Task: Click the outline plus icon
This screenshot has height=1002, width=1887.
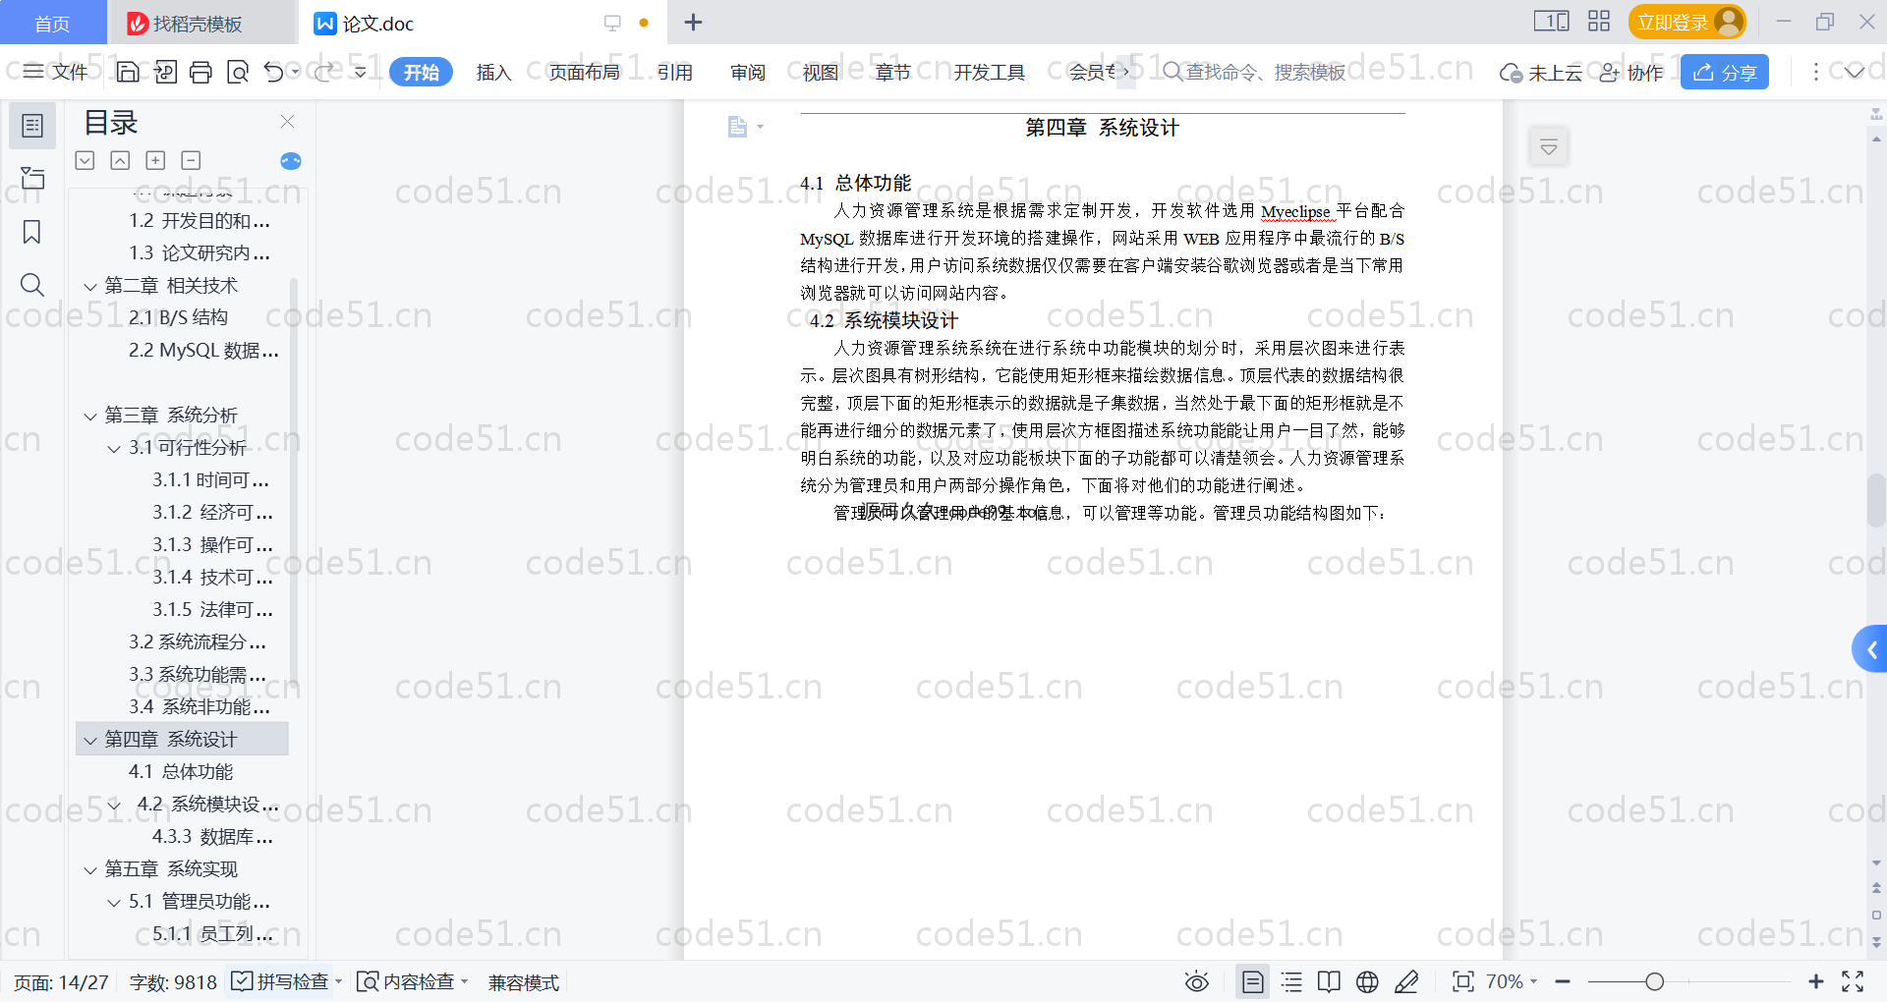Action: pos(155,160)
